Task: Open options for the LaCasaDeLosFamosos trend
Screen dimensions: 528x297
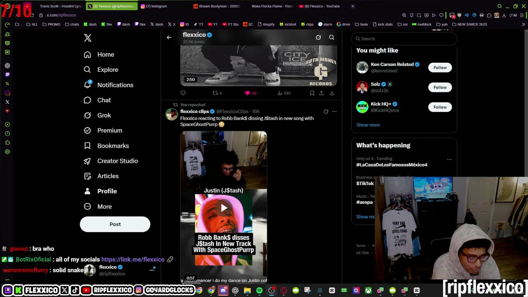Action: pos(449,160)
